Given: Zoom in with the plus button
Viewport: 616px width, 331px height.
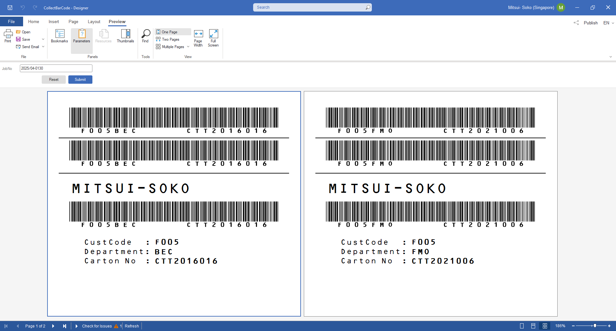Looking at the screenshot, I should click(609, 326).
